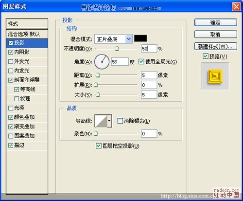This screenshot has width=243, height=201.
Task: Click the yellow style preview thumbnail
Action: coord(215,76)
